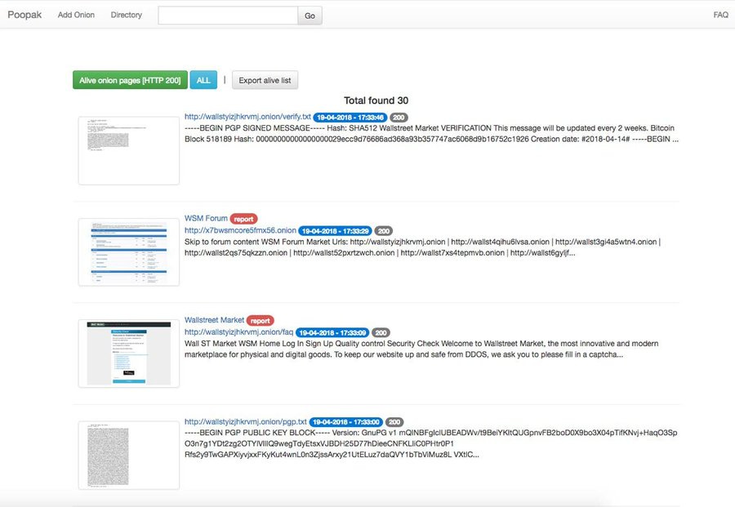
Task: Open the wallstyizjhkrvmj.onion/faq link
Action: pos(238,332)
